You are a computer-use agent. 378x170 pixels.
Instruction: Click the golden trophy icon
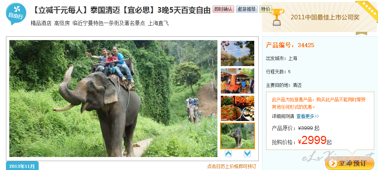[x=277, y=17]
